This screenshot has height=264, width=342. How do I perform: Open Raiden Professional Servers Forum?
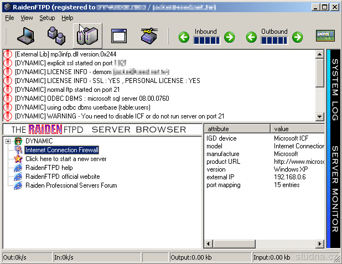(71, 185)
